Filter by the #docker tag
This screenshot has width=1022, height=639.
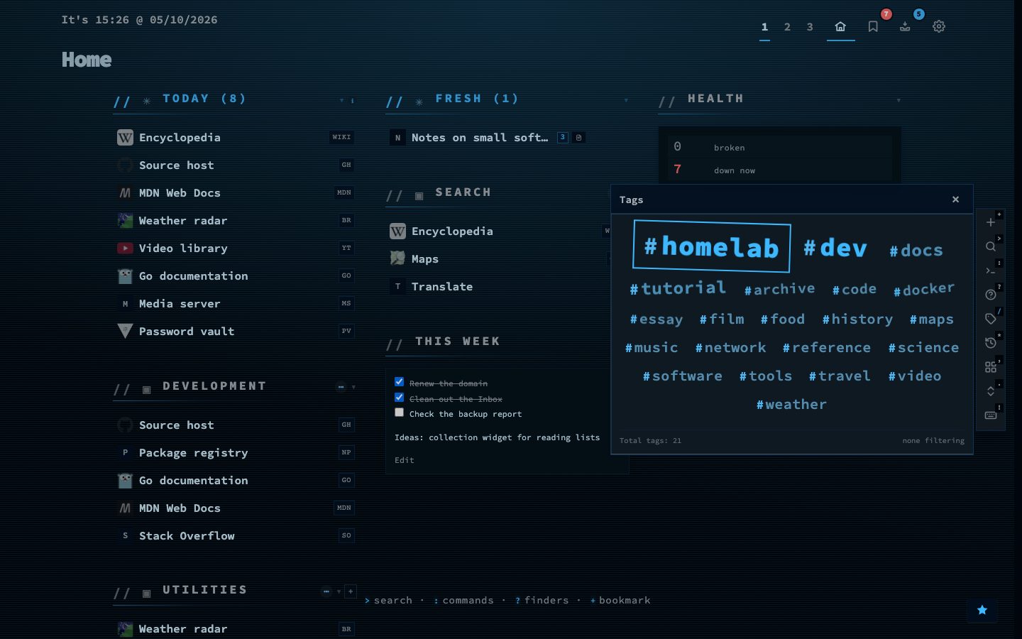click(924, 289)
